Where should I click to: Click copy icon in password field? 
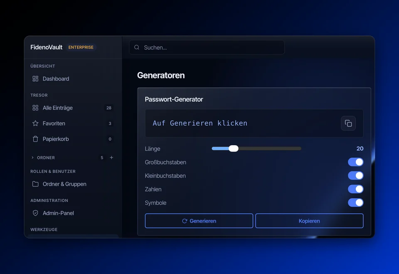tap(348, 123)
